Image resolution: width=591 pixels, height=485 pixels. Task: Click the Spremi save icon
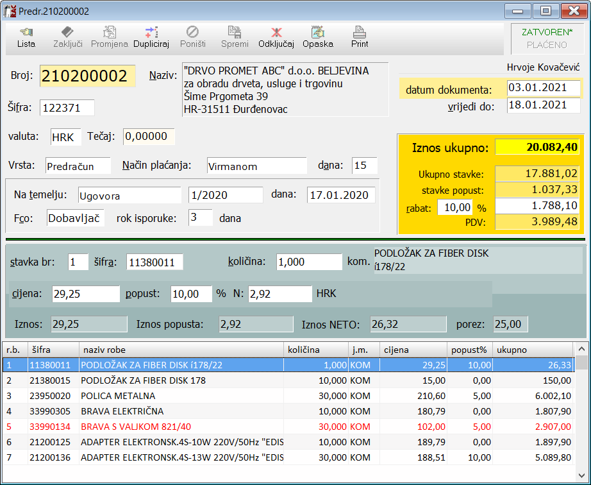[235, 37]
